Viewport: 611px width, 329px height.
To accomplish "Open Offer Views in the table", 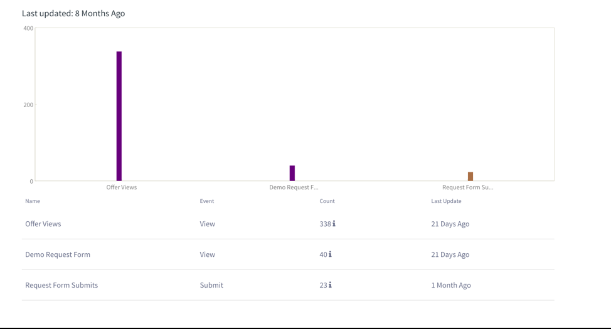I will 43,224.
